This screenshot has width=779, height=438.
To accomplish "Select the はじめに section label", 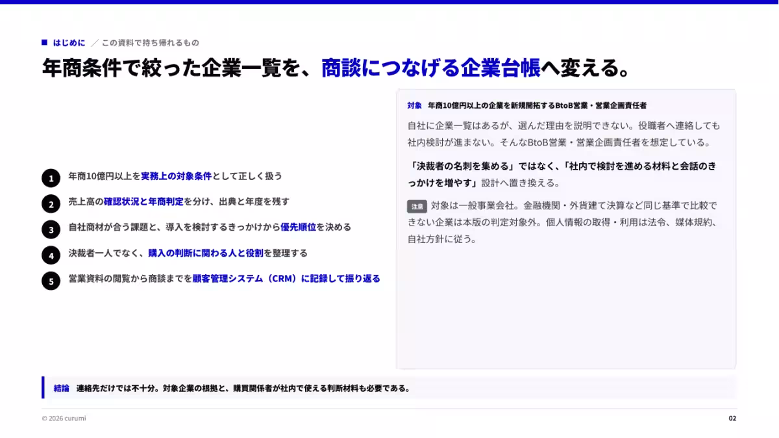I will tap(69, 43).
